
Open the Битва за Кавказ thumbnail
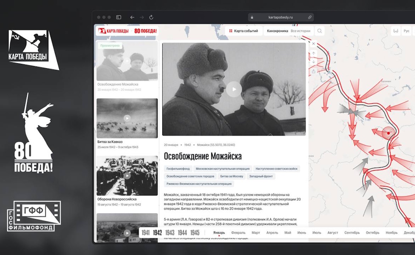(127, 118)
